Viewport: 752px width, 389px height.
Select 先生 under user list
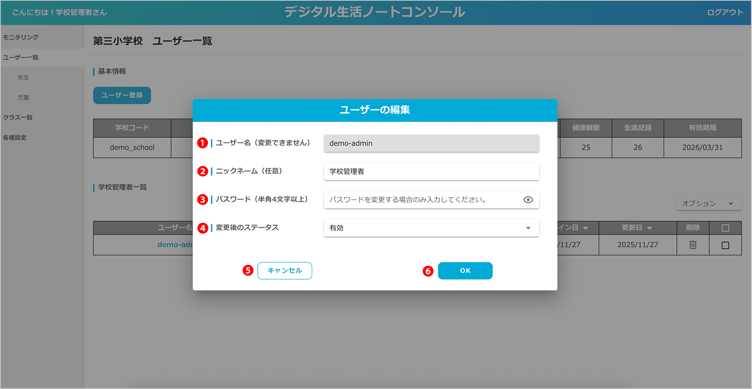[x=23, y=77]
